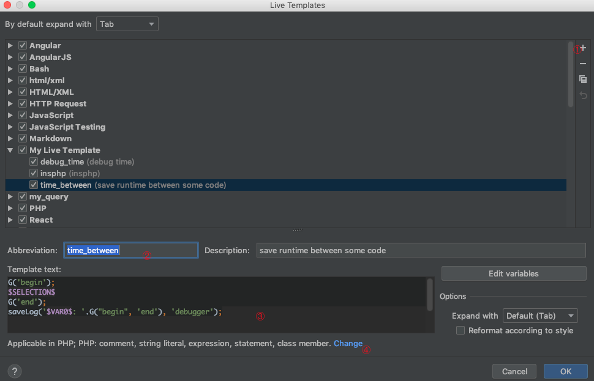
Task: Disable the Angular template group checkbox
Action: 23,46
